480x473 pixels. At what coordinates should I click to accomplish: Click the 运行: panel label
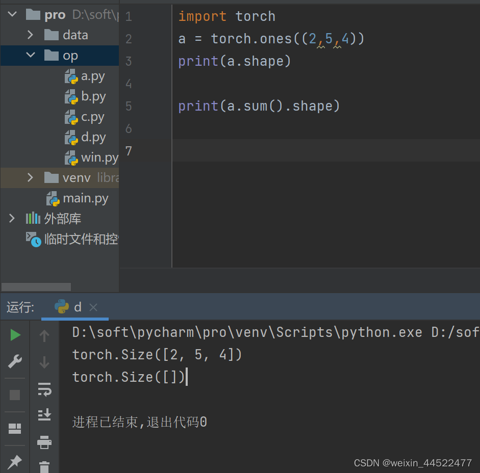pos(20,307)
